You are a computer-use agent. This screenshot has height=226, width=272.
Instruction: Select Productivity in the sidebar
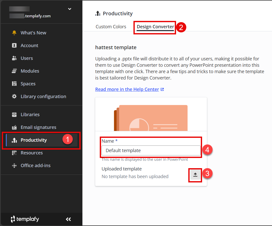tap(34, 140)
